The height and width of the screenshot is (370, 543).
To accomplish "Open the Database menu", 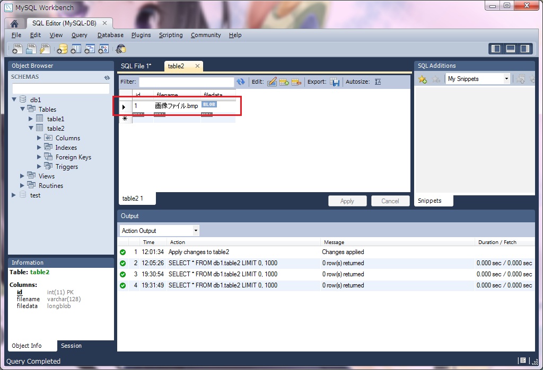I will (110, 35).
